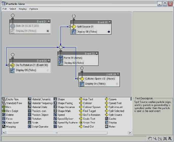Screen dimensions: 174x142
Task: Click the No Zoom tool
Action: pyautogui.click(x=170, y=138)
